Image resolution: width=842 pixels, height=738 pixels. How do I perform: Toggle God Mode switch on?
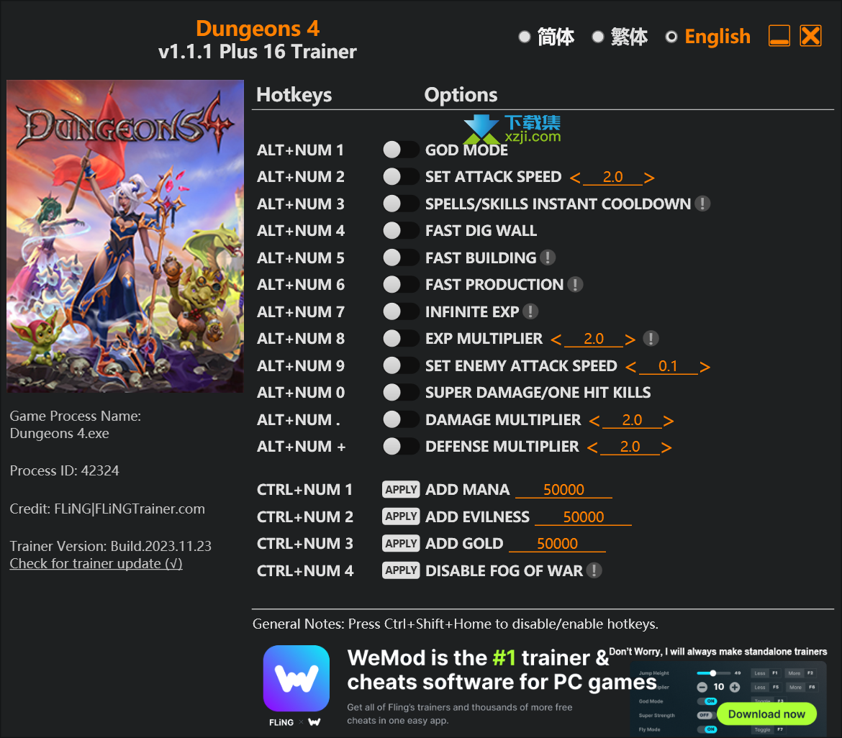coord(401,150)
